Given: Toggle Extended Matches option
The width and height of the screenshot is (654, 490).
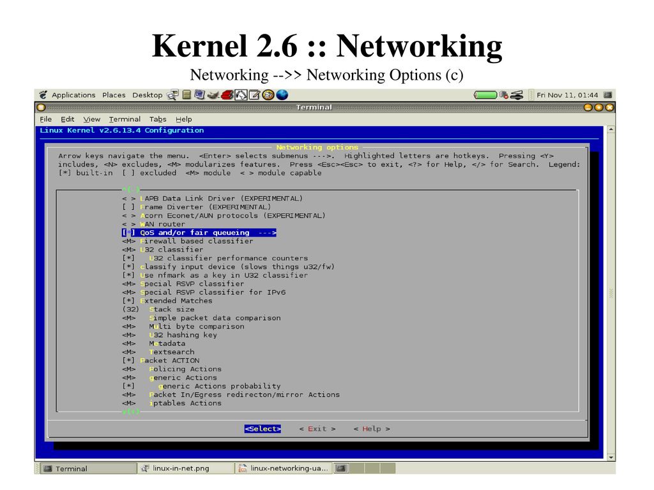Looking at the screenshot, I should pos(167,301).
